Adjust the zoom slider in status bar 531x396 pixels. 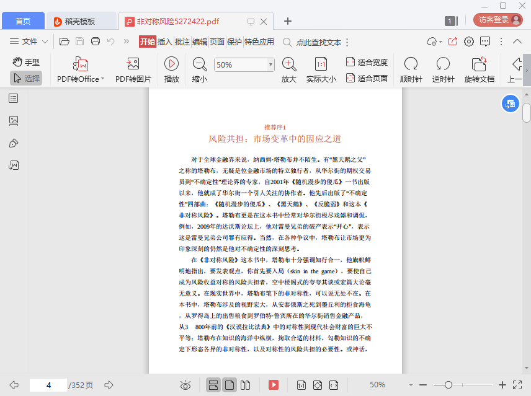pos(448,385)
